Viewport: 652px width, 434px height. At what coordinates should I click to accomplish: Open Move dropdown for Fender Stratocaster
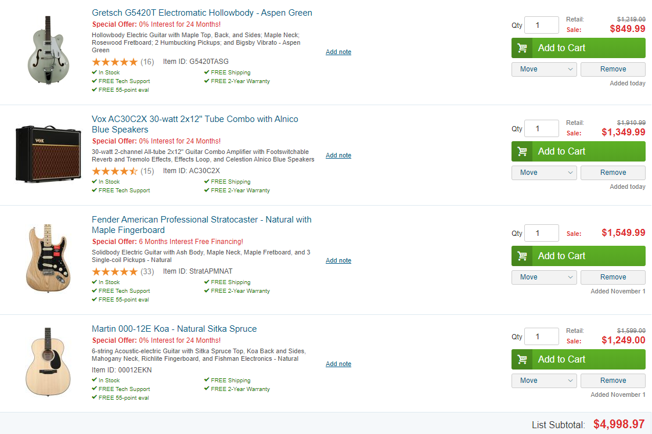pos(544,277)
